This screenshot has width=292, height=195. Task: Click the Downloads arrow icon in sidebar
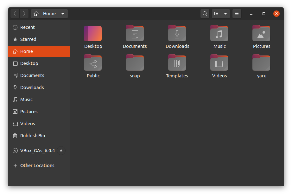[x=15, y=88]
